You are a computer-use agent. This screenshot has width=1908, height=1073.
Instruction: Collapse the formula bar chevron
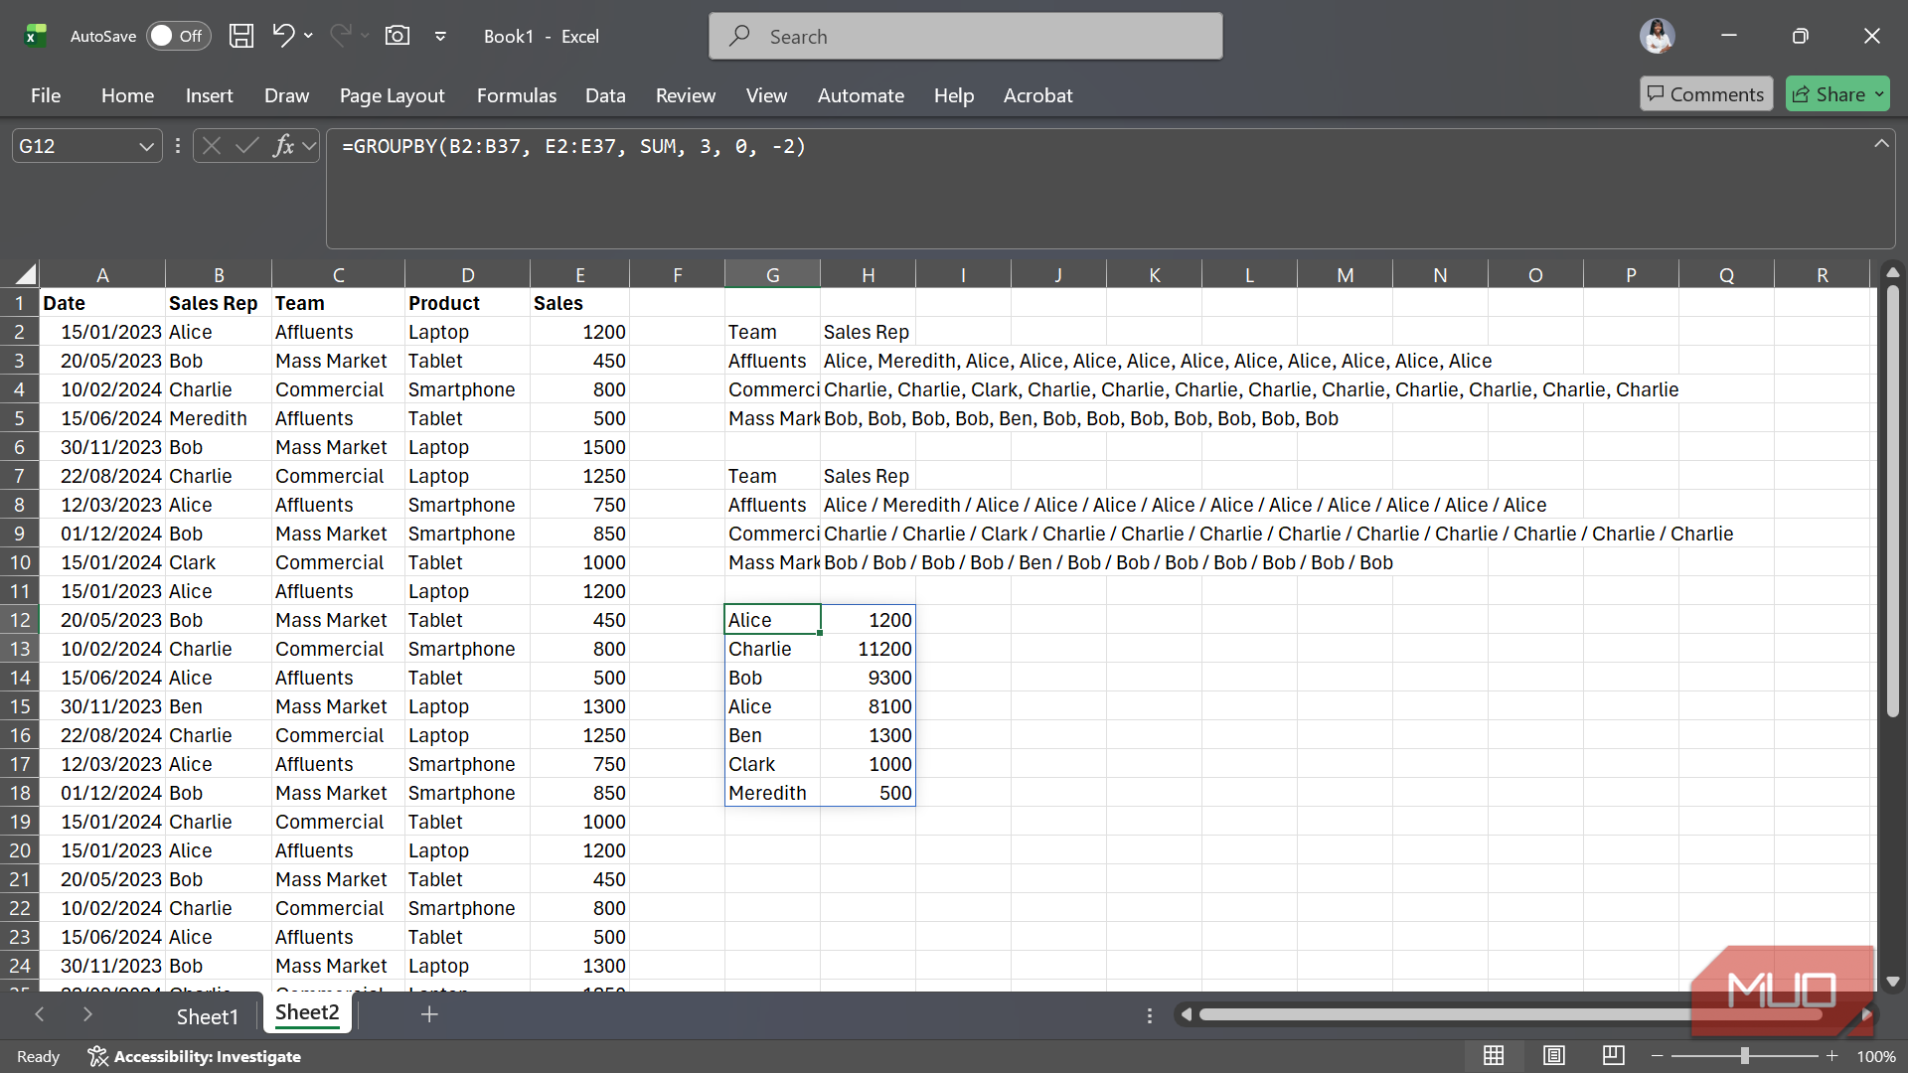1881,144
